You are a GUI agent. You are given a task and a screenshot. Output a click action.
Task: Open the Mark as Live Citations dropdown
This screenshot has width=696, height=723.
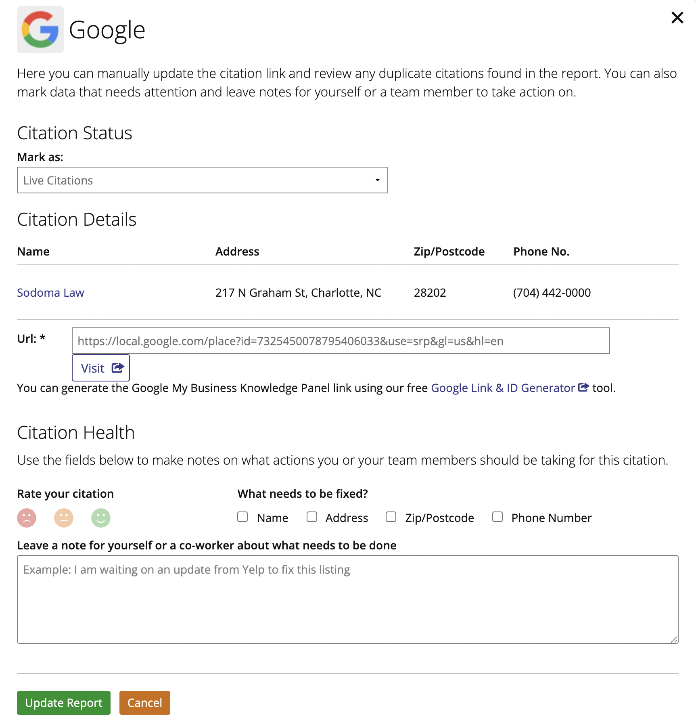click(203, 180)
